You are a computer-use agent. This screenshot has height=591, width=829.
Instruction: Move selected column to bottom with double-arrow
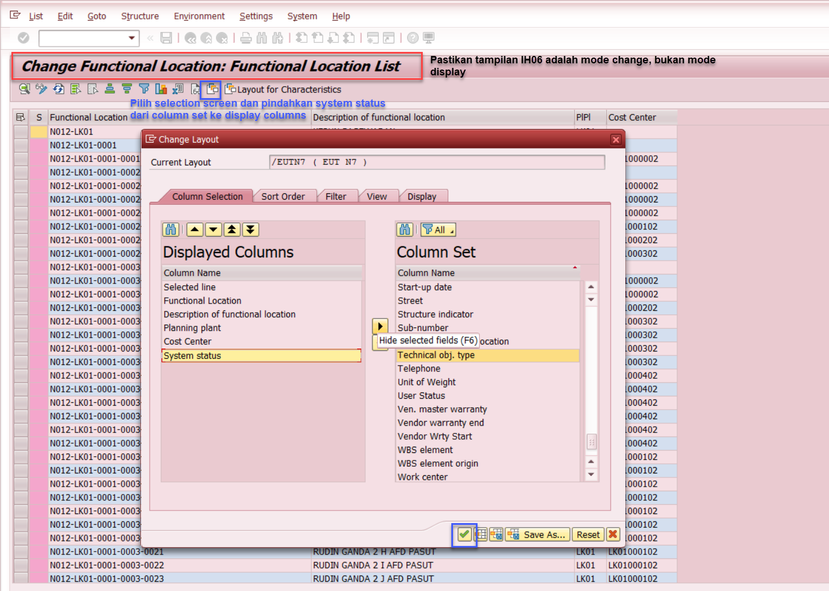click(250, 229)
